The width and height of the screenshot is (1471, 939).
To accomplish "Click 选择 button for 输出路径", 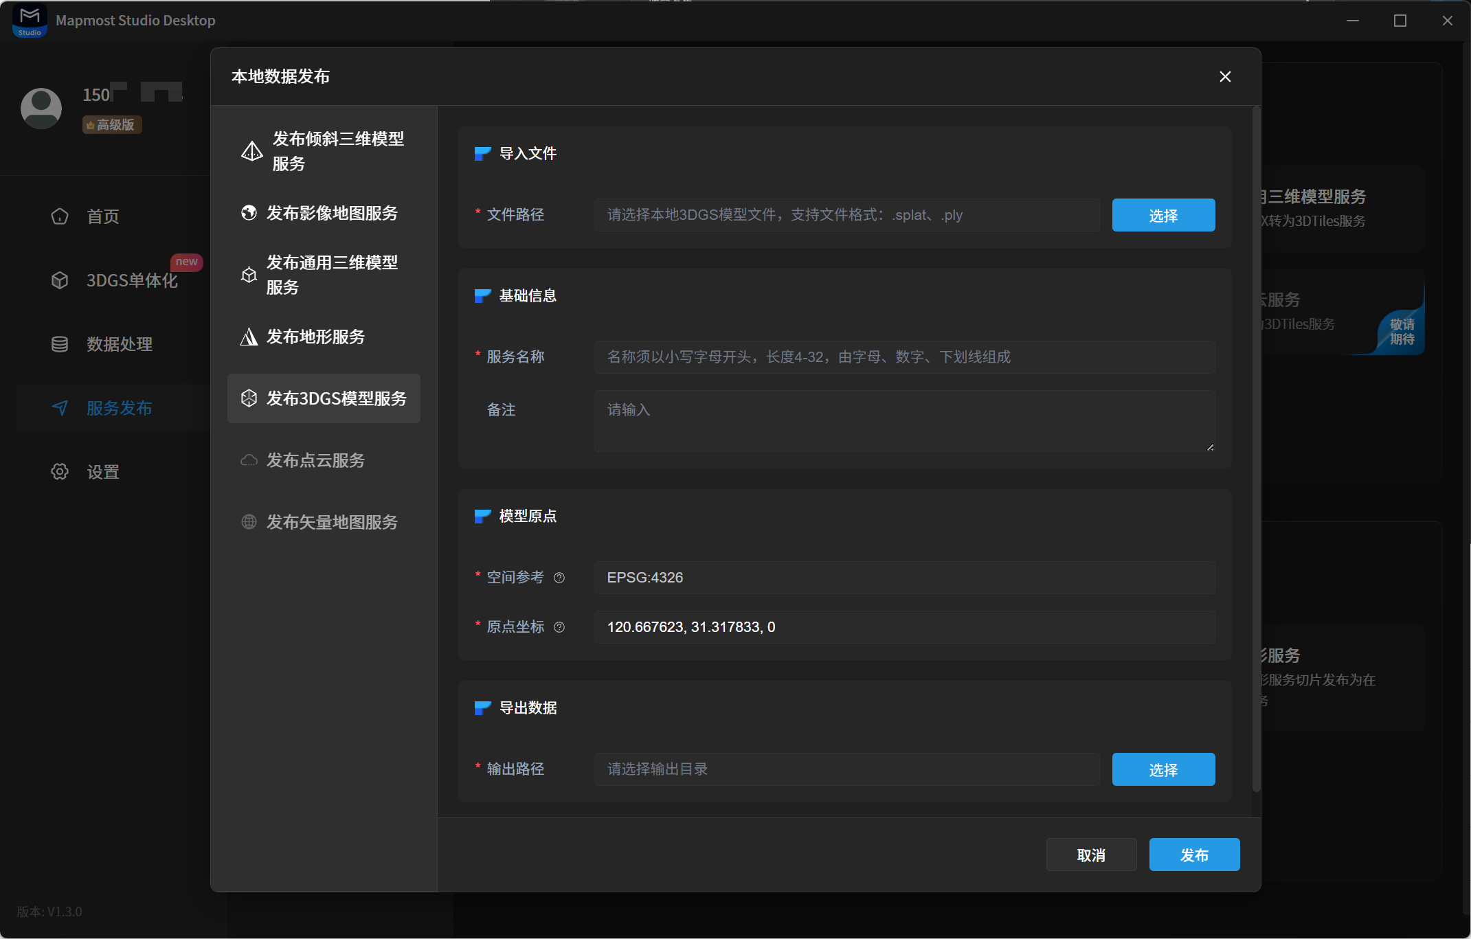I will (x=1163, y=769).
